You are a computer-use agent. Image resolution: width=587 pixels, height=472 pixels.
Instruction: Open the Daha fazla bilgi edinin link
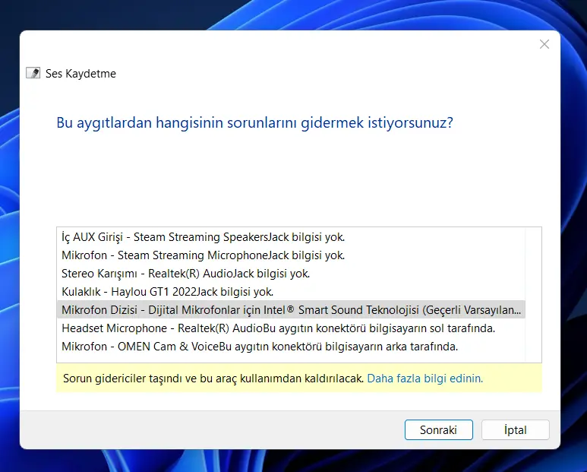(425, 379)
